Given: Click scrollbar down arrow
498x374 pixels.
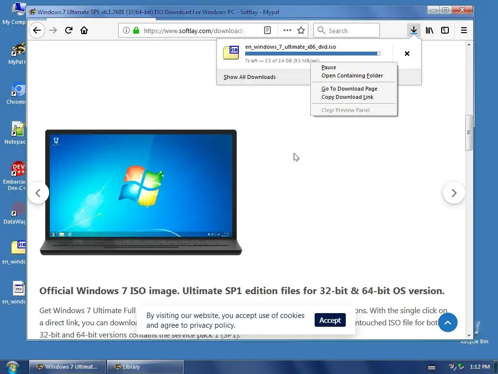Looking at the screenshot, I should click(x=469, y=336).
